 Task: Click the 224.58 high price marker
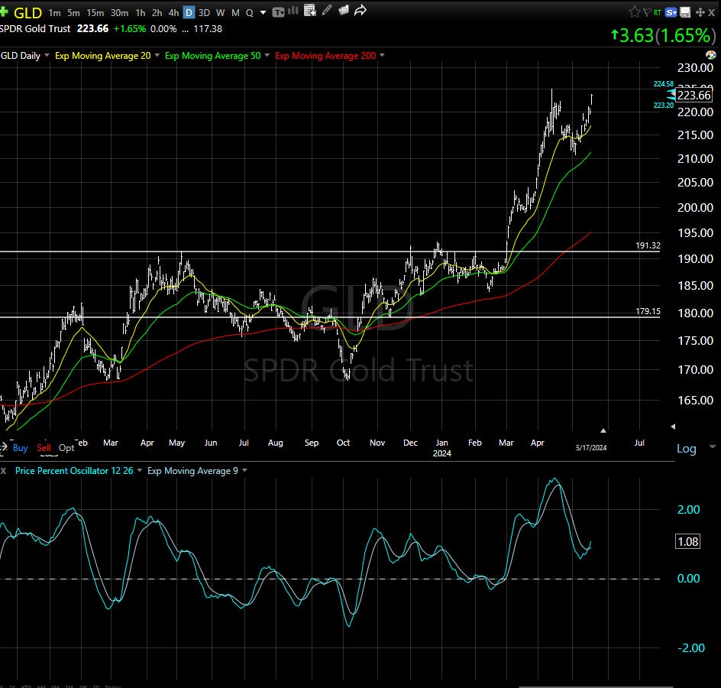[663, 84]
